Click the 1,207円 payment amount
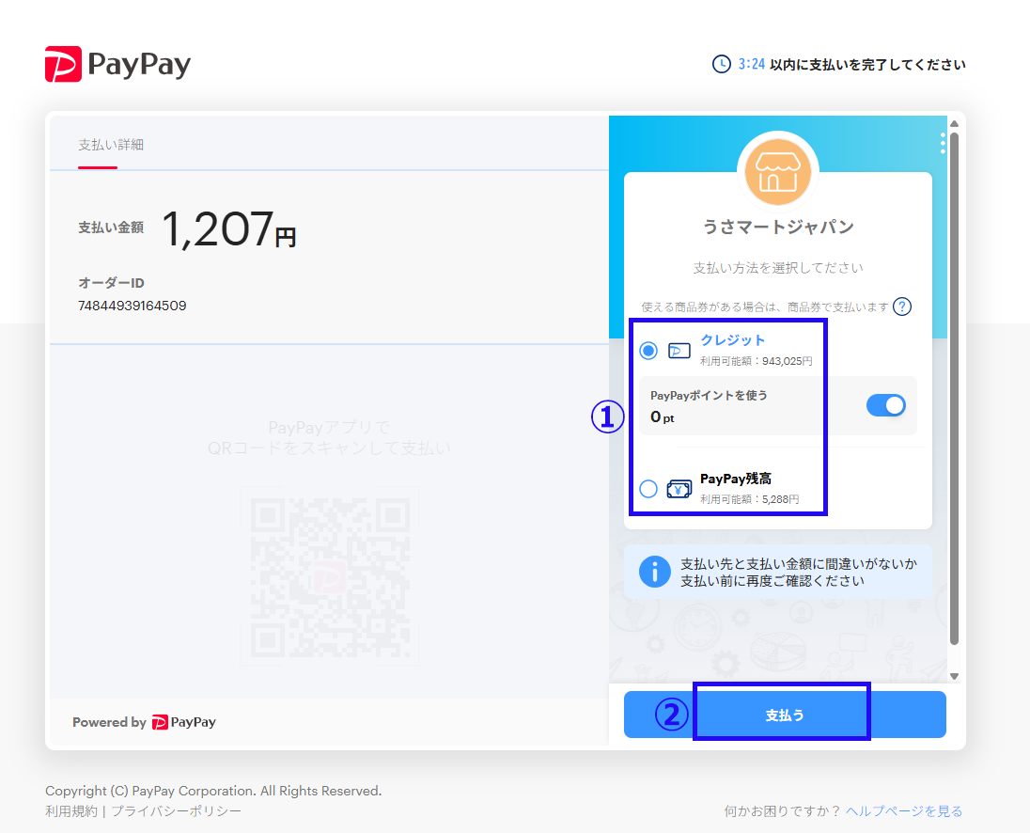 [x=228, y=229]
